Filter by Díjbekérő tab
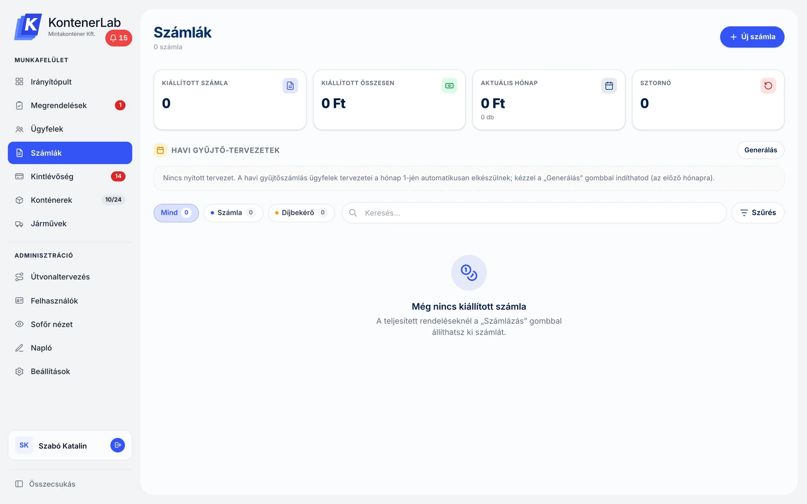This screenshot has width=807, height=504. pos(302,213)
